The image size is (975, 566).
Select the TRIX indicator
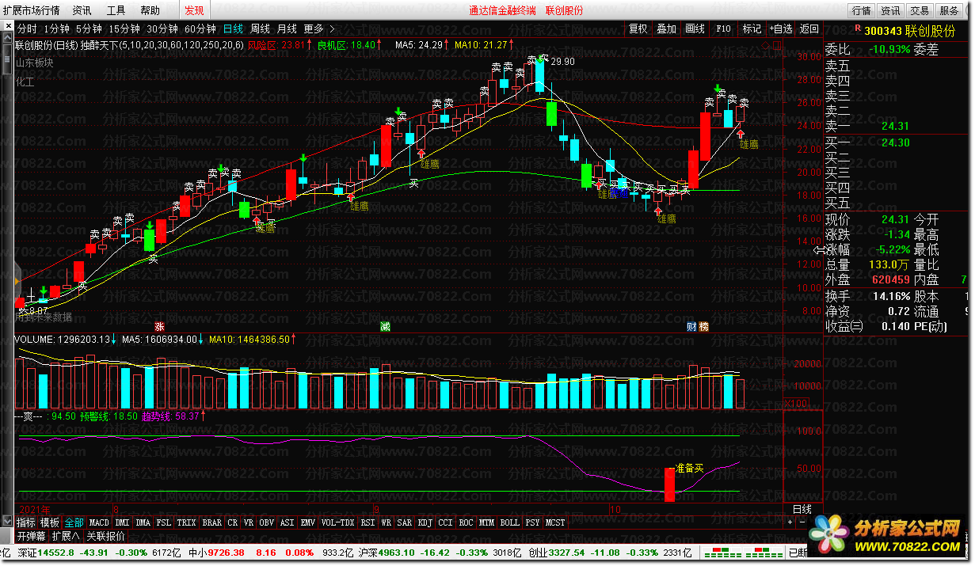coord(186,522)
